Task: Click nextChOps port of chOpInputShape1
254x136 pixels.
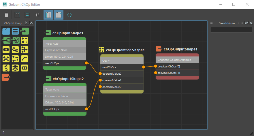Action: (86, 63)
